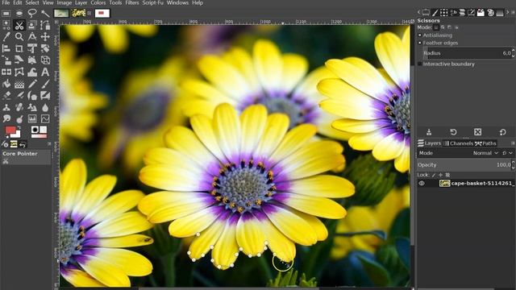Select the Foreground Select tool
This screenshot has width=516, height=290.
point(32,25)
